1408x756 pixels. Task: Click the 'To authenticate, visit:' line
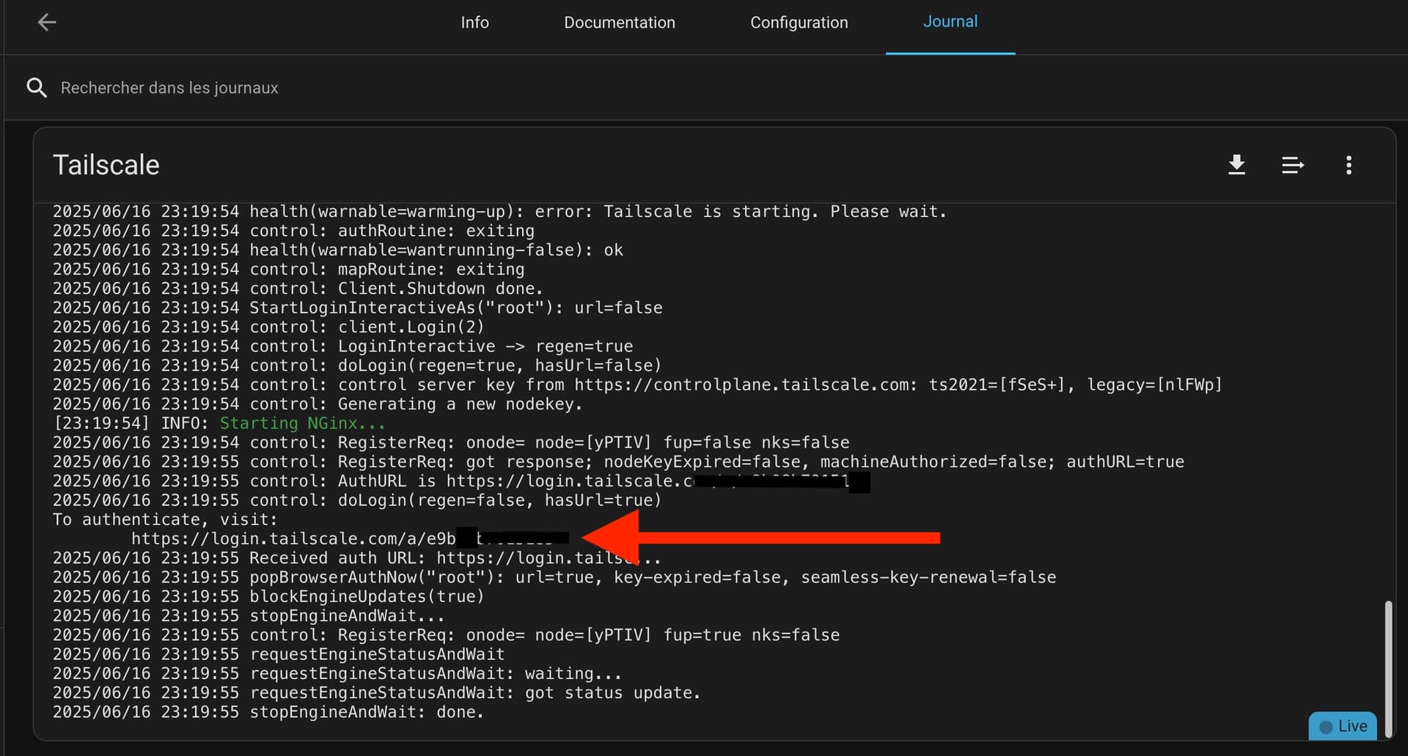coord(165,519)
